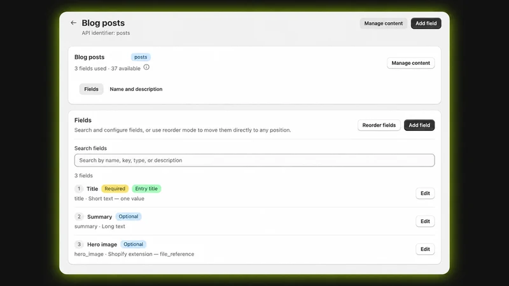509x286 pixels.
Task: Open Manage content inside the Blog posts card
Action: (x=410, y=63)
